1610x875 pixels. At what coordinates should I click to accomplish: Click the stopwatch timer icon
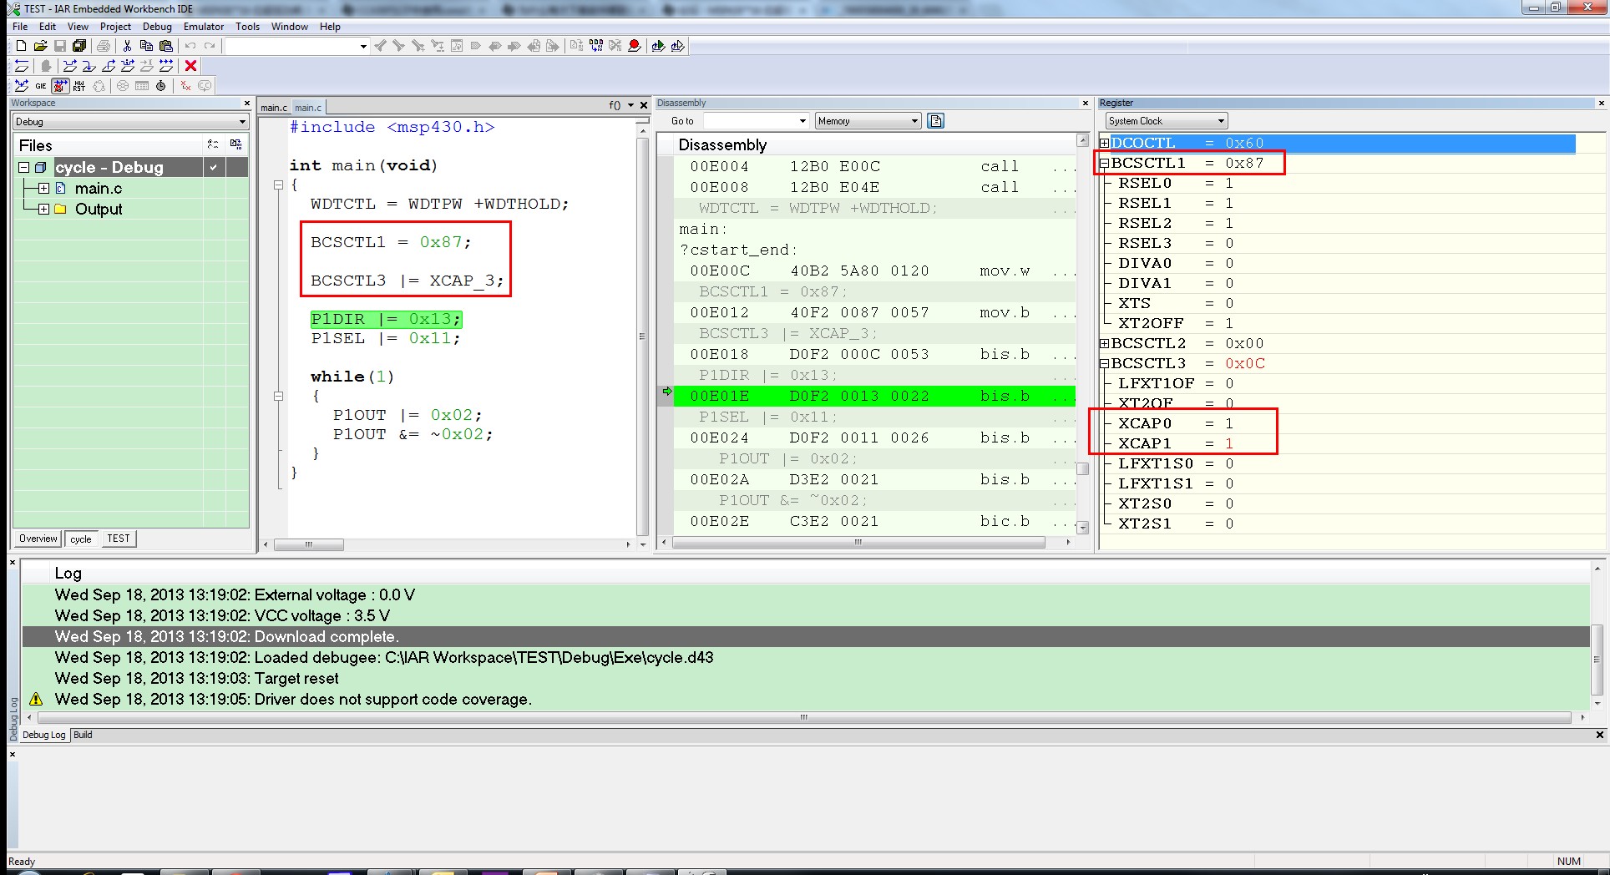tap(161, 86)
